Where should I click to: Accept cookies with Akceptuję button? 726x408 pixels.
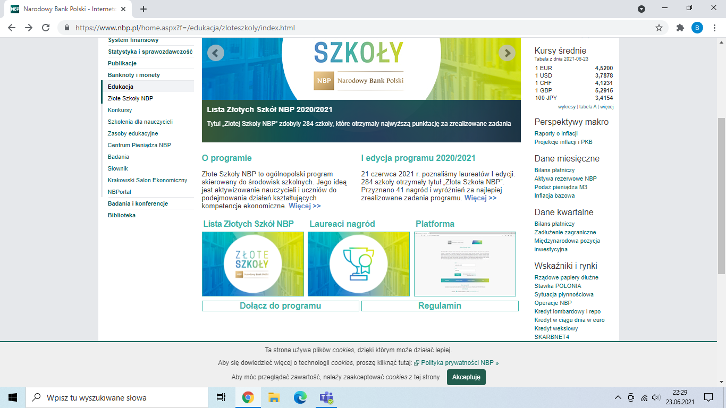[466, 377]
